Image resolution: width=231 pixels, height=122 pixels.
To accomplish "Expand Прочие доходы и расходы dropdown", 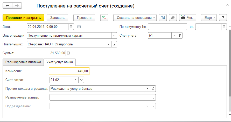I will pos(147,89).
